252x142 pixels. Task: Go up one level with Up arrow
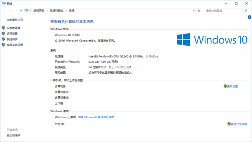click(x=21, y=11)
